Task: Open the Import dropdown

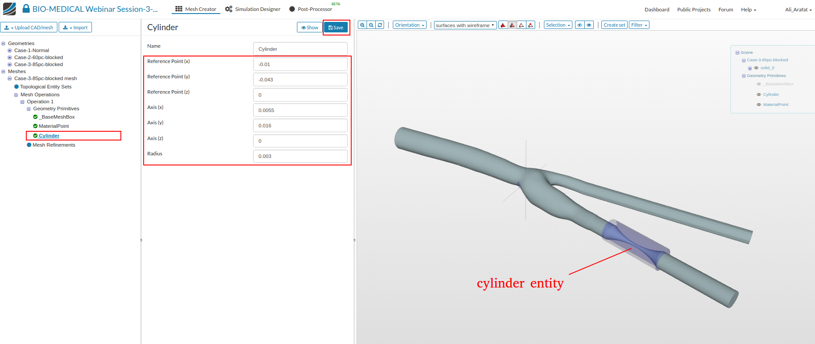Action: pos(75,27)
